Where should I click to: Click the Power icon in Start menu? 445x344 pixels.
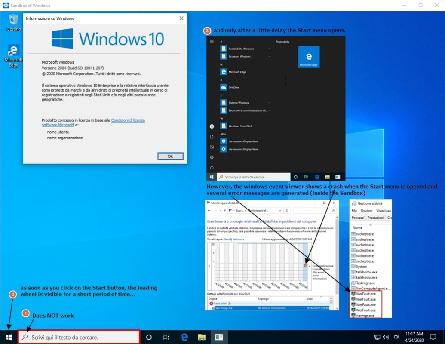pyautogui.click(x=212, y=168)
